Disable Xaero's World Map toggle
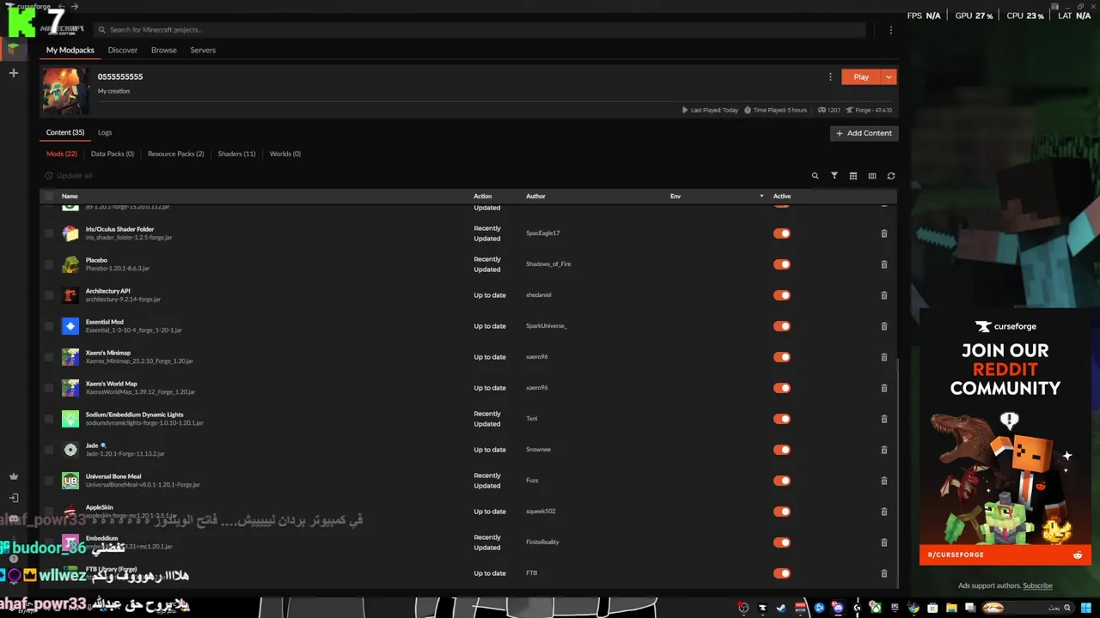 781,388
